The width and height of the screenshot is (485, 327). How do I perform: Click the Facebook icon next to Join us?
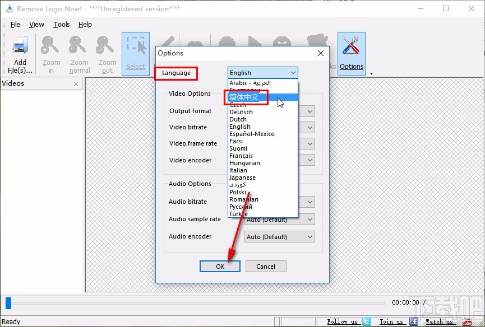[x=414, y=321]
